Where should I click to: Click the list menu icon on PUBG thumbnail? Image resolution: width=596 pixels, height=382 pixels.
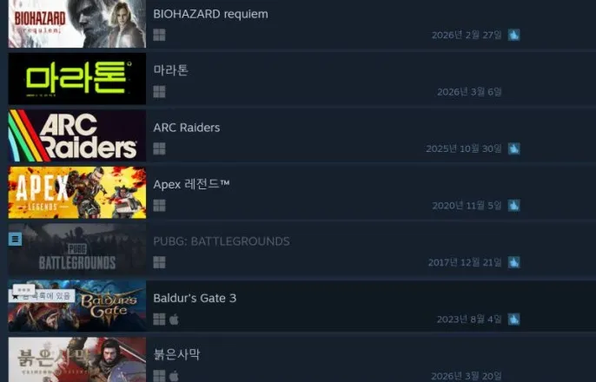point(16,239)
